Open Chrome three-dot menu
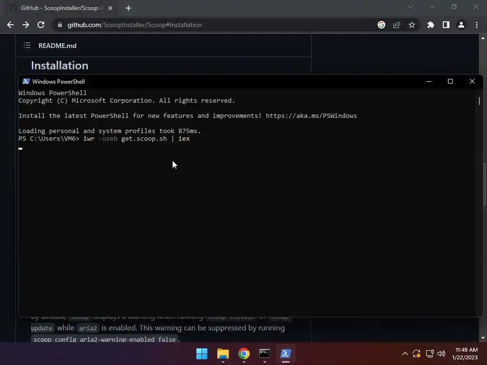The height and width of the screenshot is (365, 487). [x=477, y=25]
